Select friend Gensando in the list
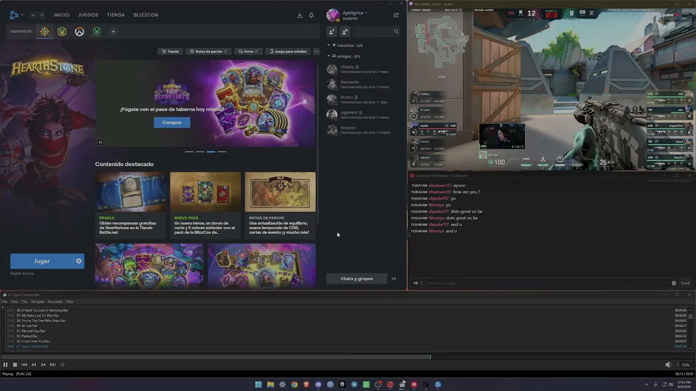This screenshot has height=391, width=696. click(x=362, y=84)
